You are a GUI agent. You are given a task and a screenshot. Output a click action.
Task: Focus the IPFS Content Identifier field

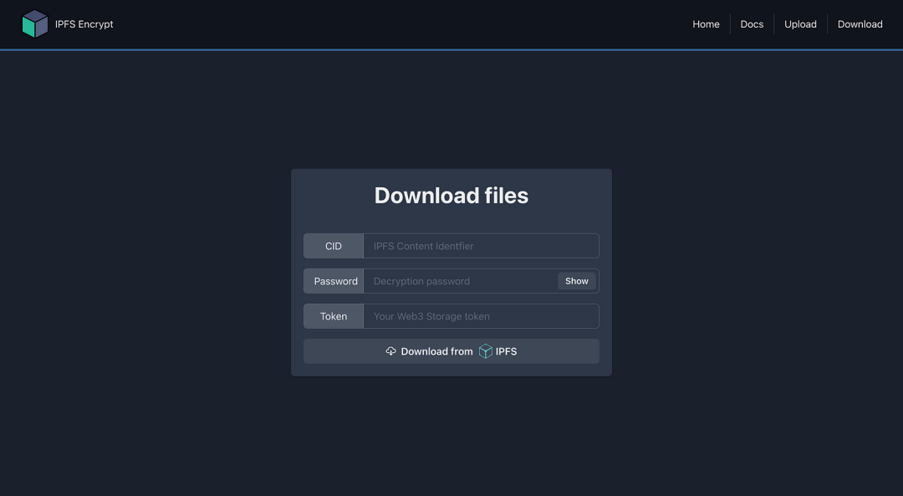[x=481, y=246]
